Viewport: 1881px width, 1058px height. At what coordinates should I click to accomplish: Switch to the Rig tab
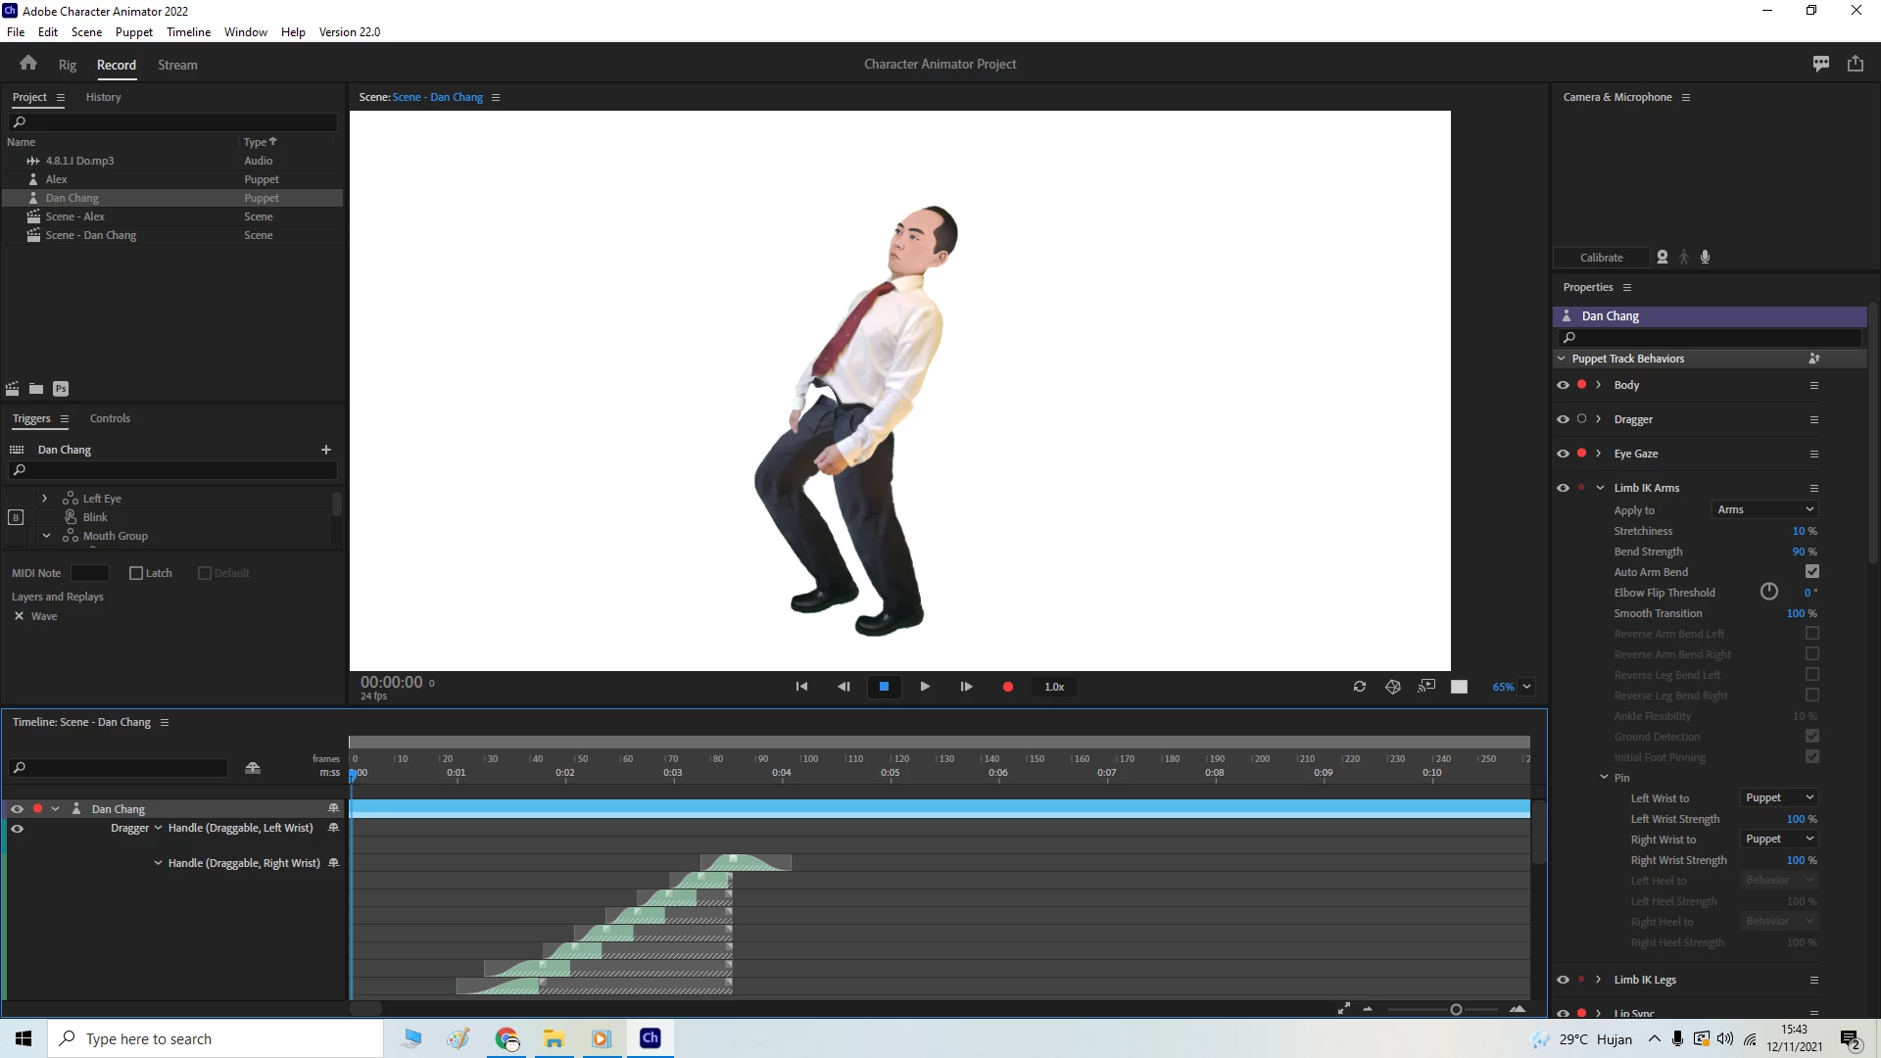[x=67, y=65]
